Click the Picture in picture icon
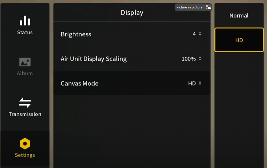The height and width of the screenshot is (168, 267). pos(208,7)
